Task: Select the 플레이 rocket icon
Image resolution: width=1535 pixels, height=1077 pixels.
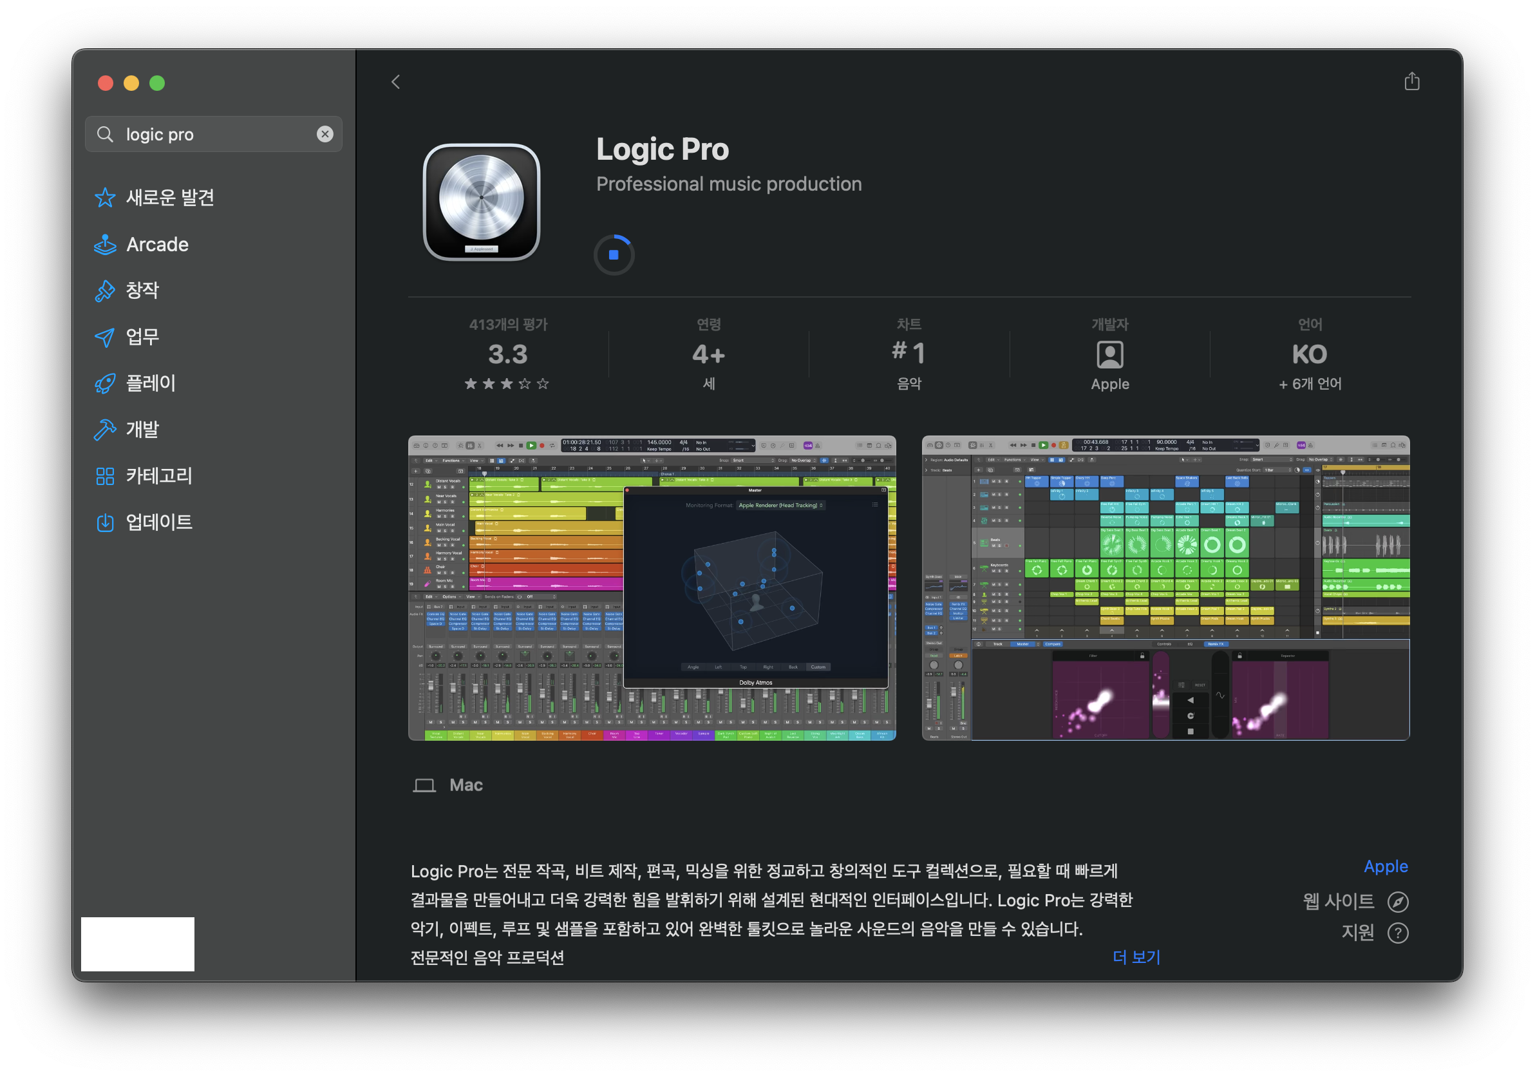Action: coord(105,383)
